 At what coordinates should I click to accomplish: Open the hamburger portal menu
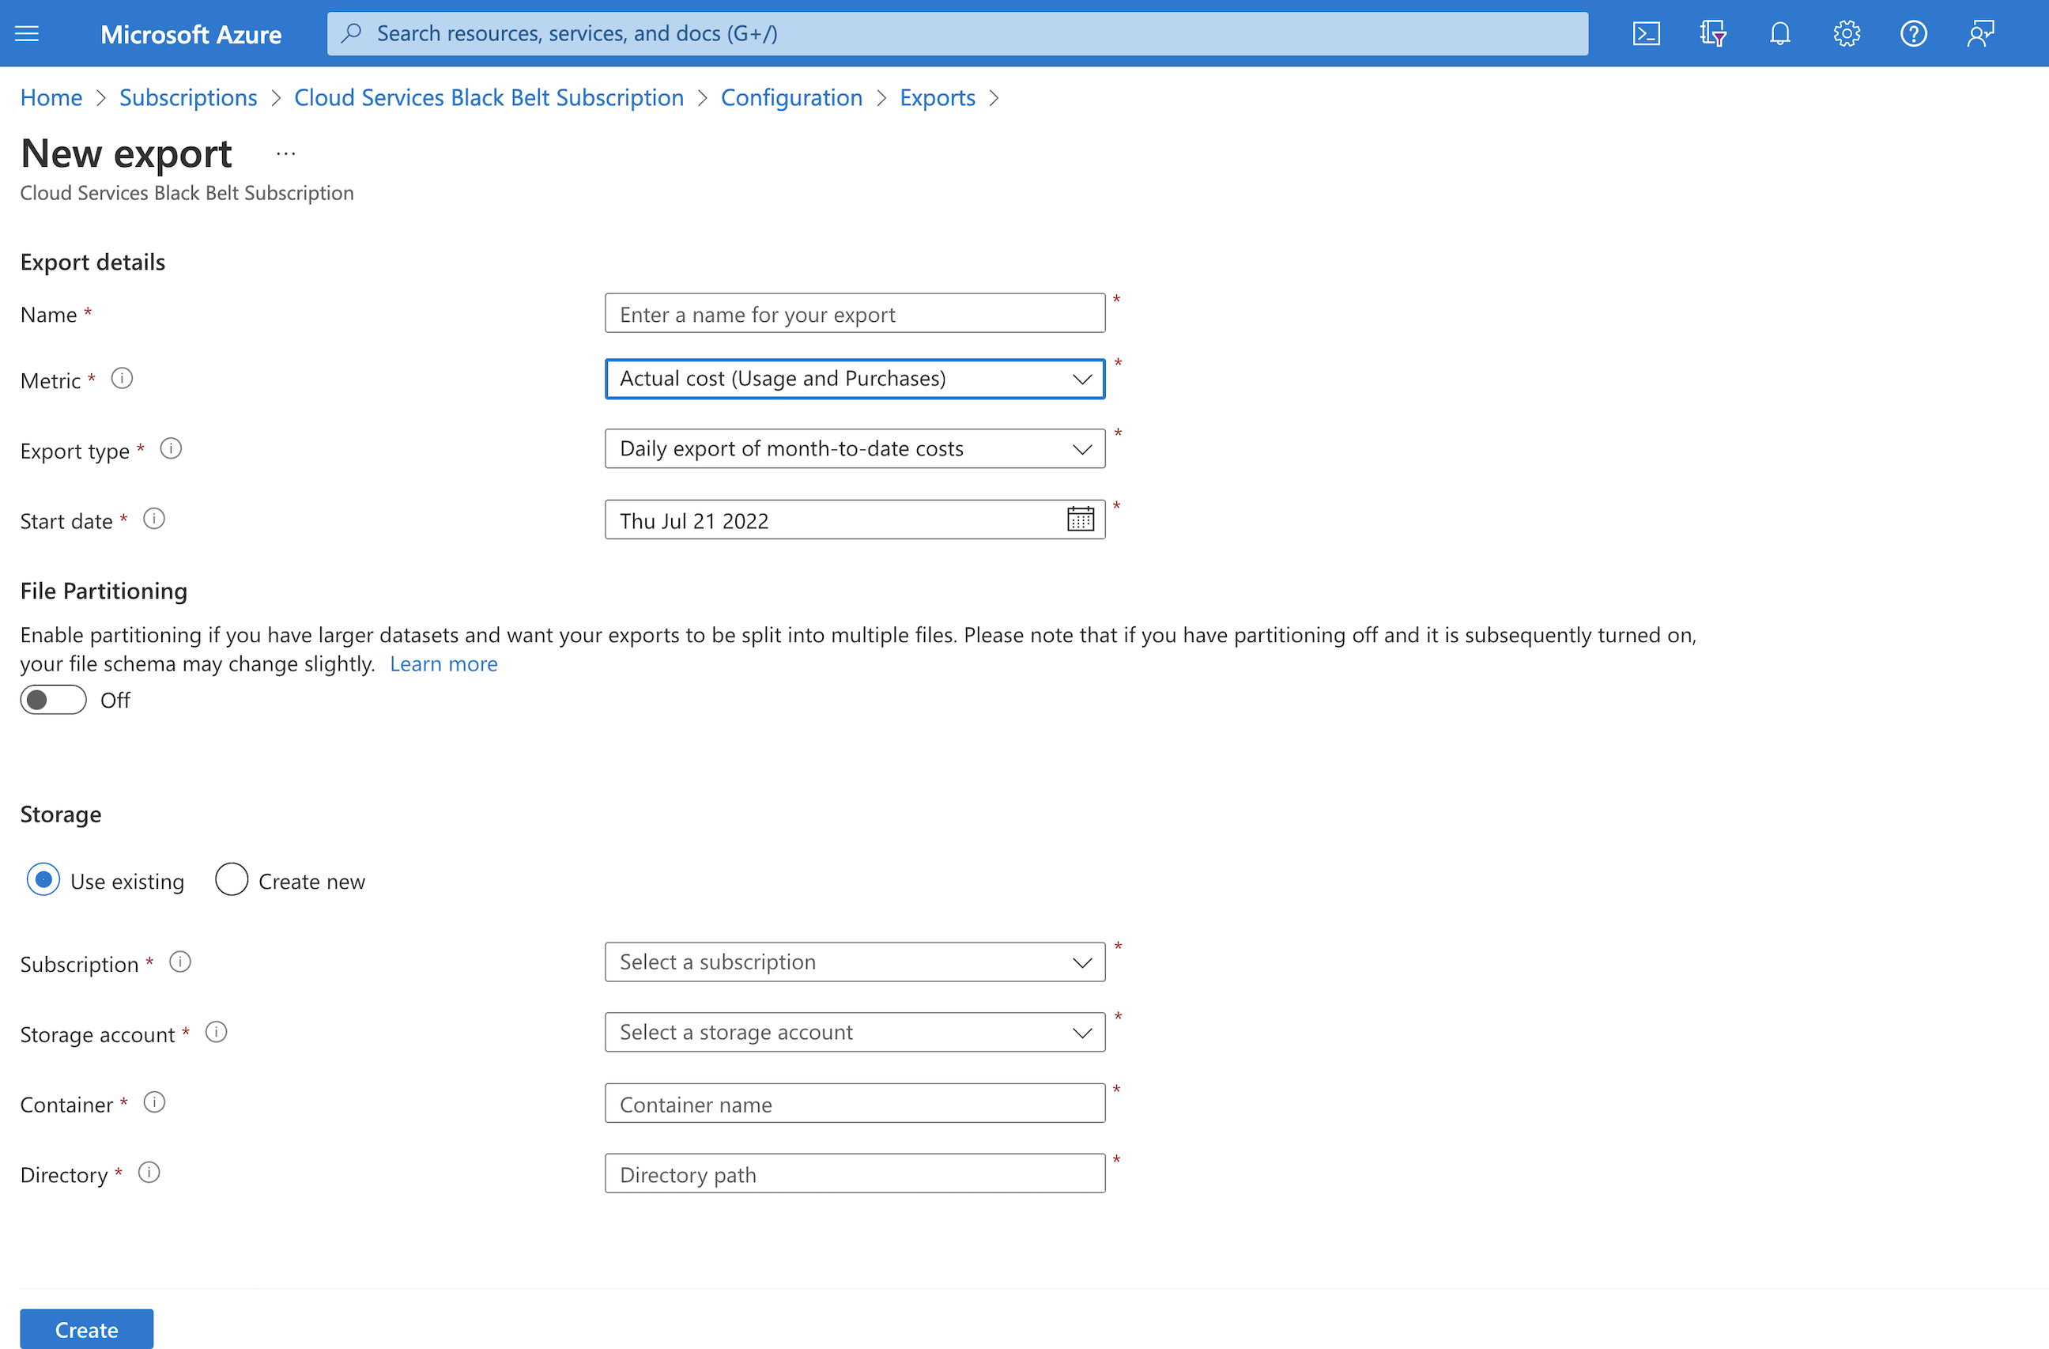(x=28, y=33)
